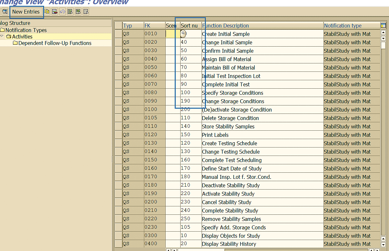Select row of Delete Storage Condition
The height and width of the screenshot is (251, 389).
coord(118,118)
